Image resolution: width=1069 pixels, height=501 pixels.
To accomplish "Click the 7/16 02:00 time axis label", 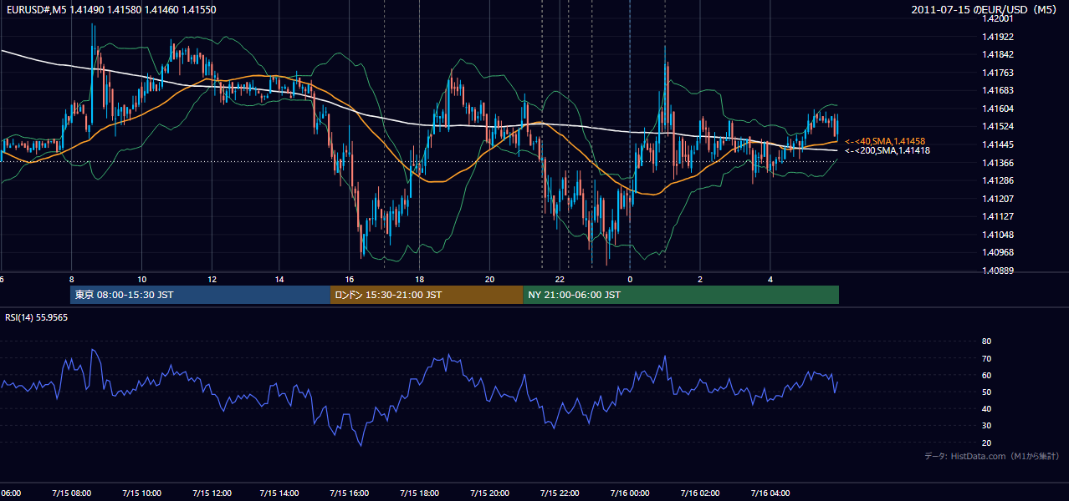I will (699, 493).
